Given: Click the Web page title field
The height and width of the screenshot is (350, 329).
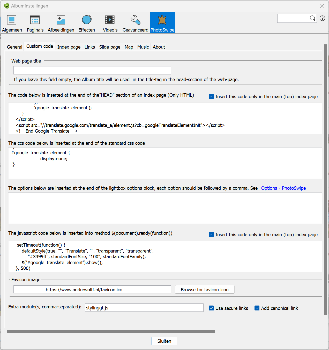Looking at the screenshot, I should click(x=92, y=70).
